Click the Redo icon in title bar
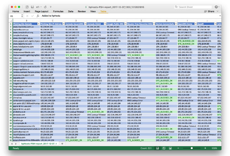This screenshot has height=156, width=230. (x=45, y=7)
